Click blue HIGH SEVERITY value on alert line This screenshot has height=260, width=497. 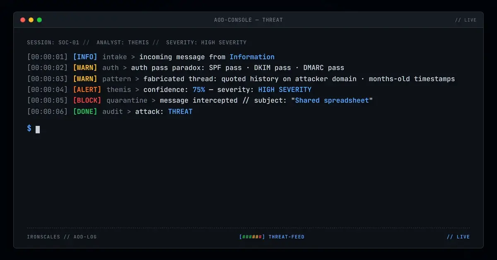point(285,89)
